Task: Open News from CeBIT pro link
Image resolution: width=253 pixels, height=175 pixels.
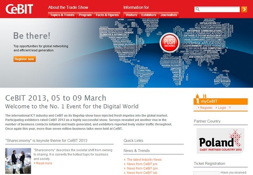Action: pyautogui.click(x=142, y=164)
